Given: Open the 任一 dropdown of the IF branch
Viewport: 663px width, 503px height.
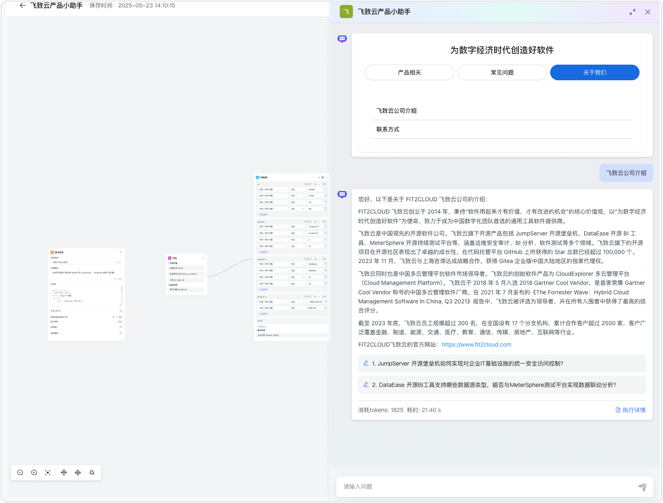Looking at the screenshot, I should click(x=317, y=184).
